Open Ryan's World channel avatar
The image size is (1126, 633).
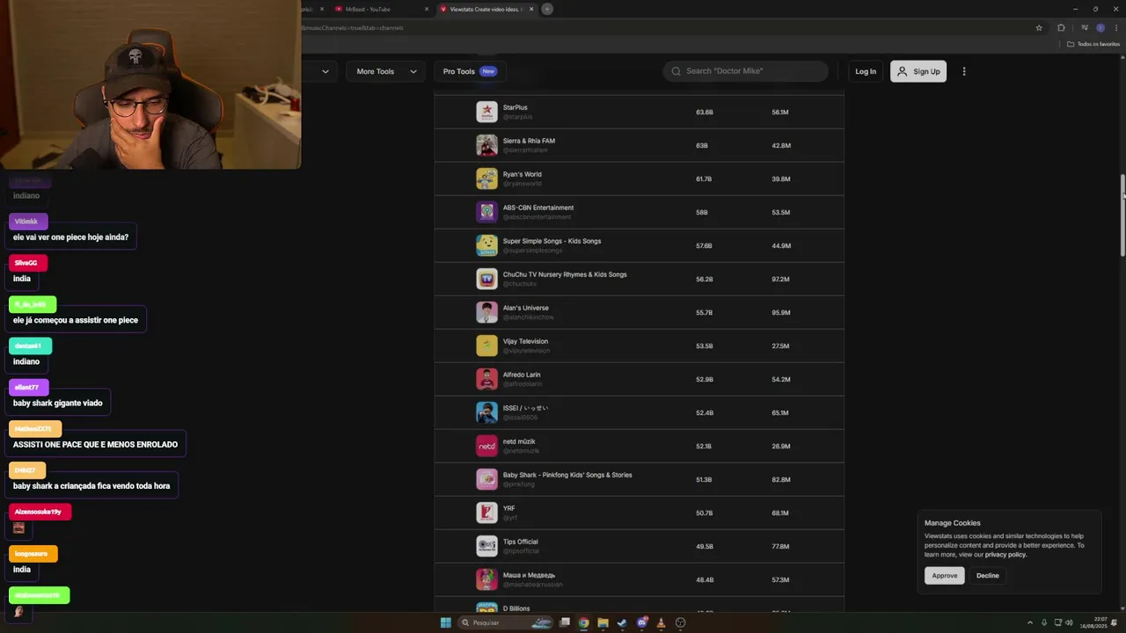(x=486, y=178)
